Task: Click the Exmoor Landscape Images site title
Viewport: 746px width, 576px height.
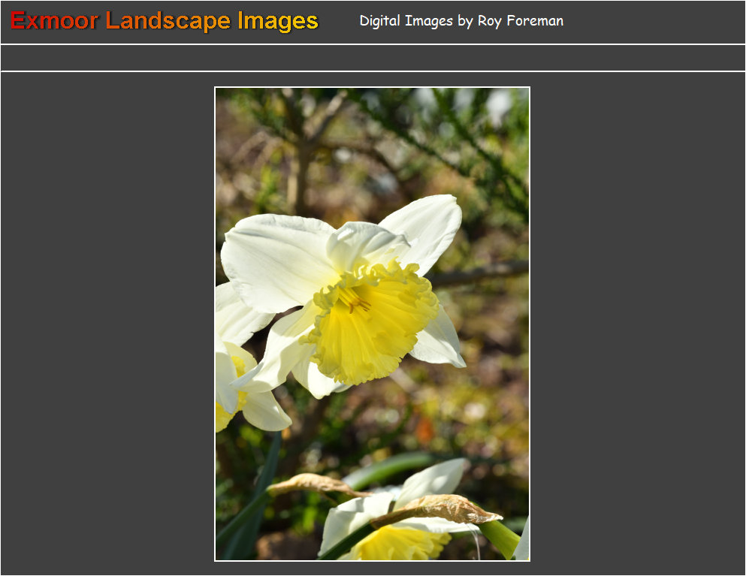Action: (165, 21)
